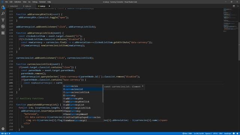Choose 'initiallyDisplayedCurrencies' autocomplete suggestion
Viewport: 240px width, 135px height.
click(x=82, y=117)
